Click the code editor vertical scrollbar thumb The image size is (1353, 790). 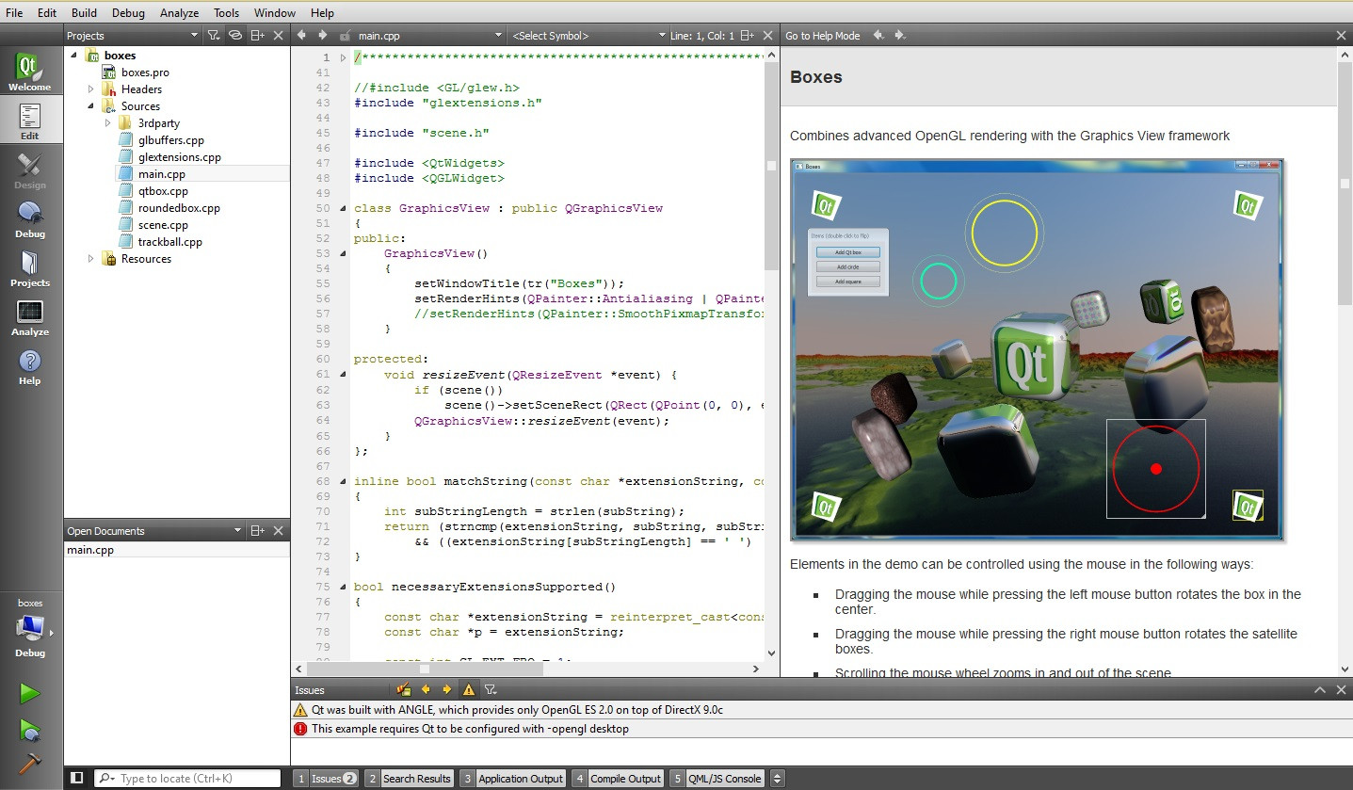point(771,166)
